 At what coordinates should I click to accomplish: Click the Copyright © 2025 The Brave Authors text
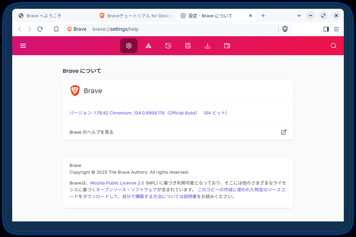pos(129,172)
